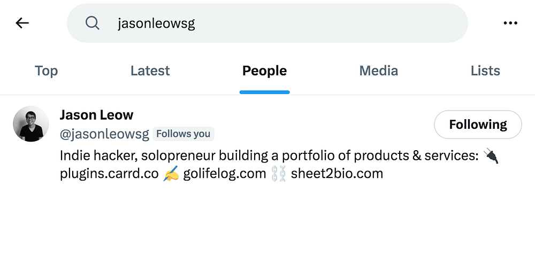Viewport: 535px width, 280px height.
Task: Click the chain link emoji in bio
Action: (x=279, y=174)
